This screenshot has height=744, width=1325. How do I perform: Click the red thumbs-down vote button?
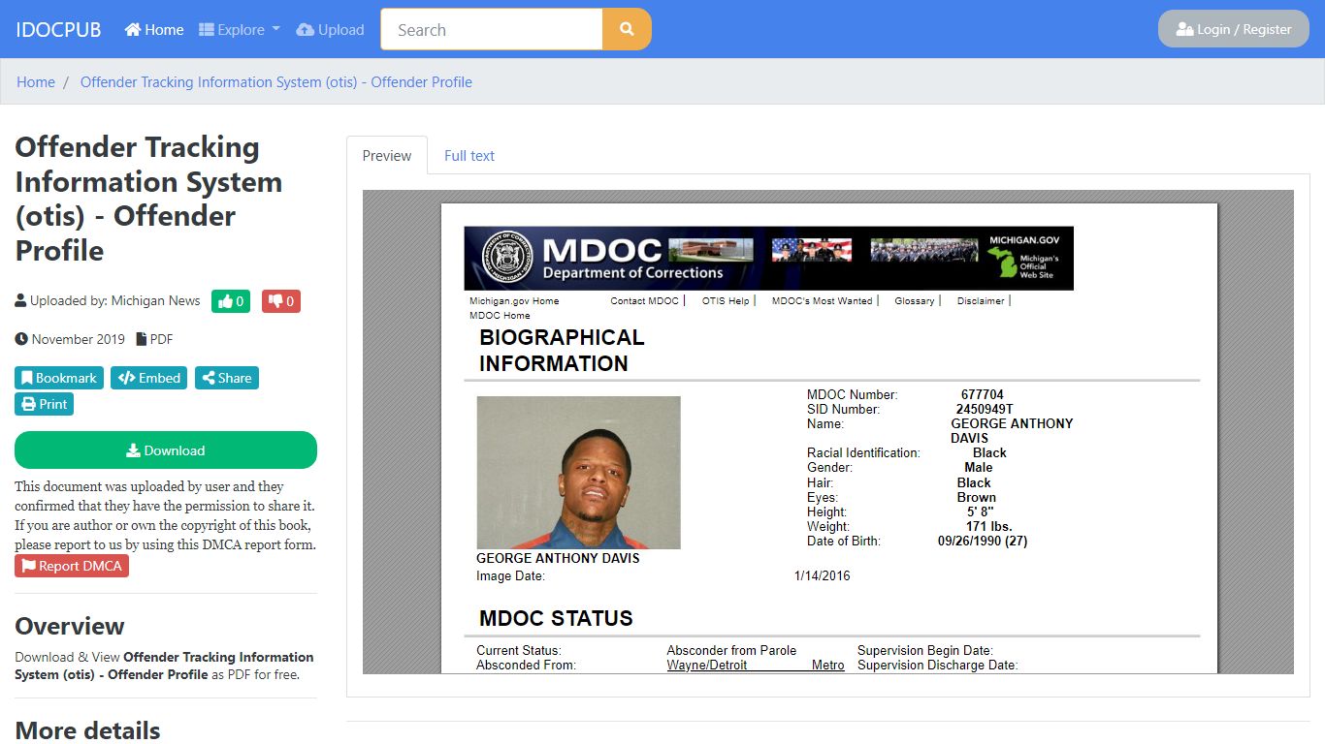point(281,301)
